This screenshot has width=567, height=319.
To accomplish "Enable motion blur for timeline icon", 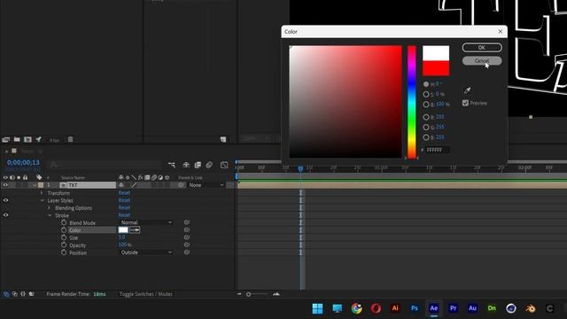I will 209,165.
